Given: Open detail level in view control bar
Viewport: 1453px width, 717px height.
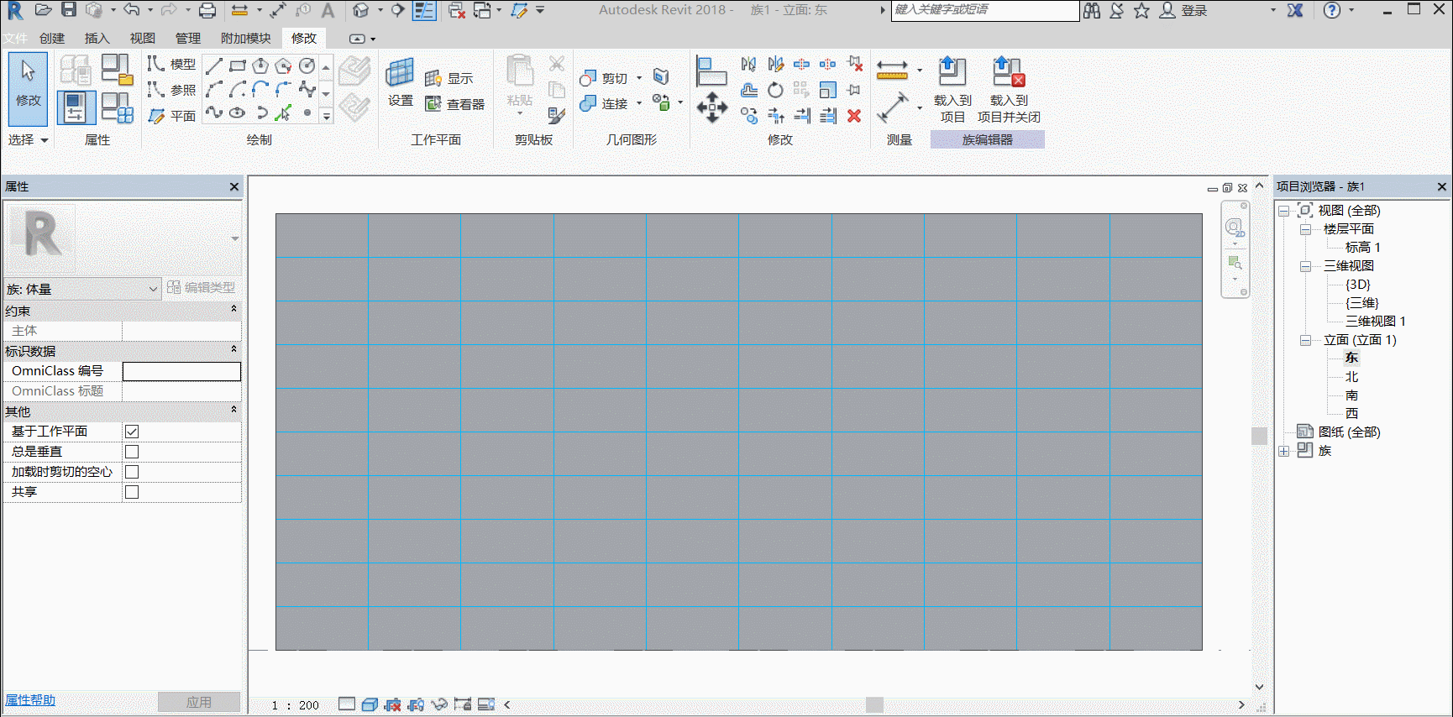Looking at the screenshot, I should (x=347, y=704).
